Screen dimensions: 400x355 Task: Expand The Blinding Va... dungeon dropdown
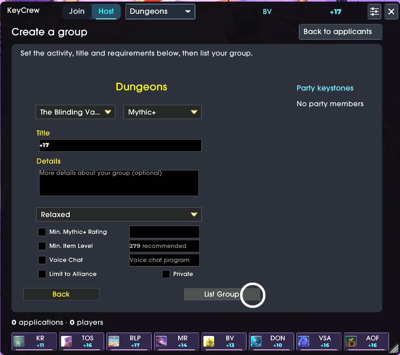75,112
